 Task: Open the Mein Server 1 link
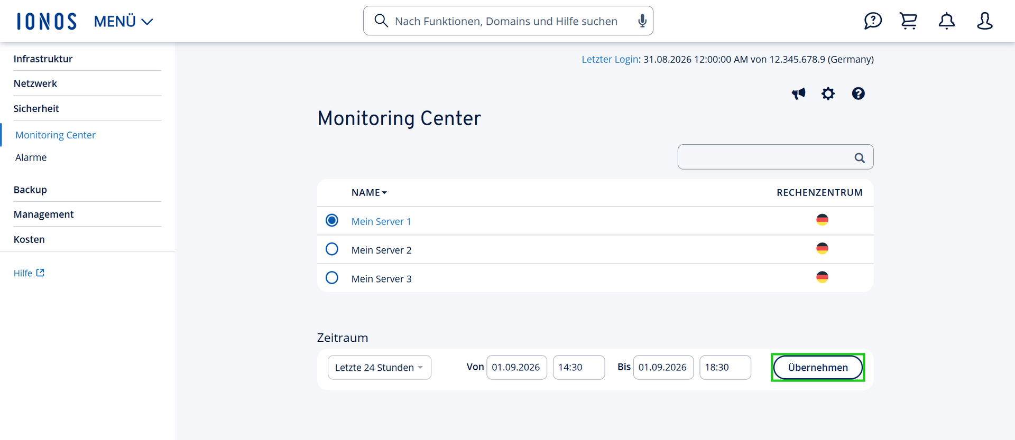click(x=381, y=221)
